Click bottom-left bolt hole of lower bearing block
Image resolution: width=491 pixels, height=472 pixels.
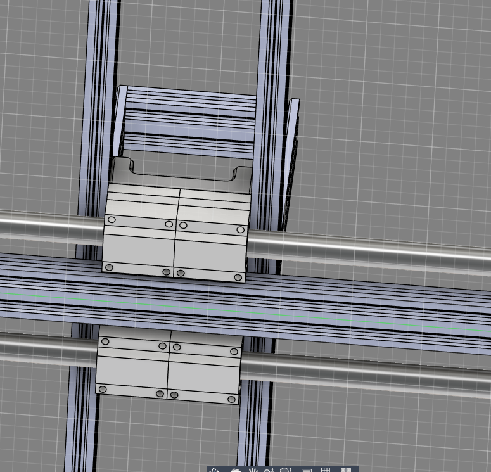pos(102,388)
